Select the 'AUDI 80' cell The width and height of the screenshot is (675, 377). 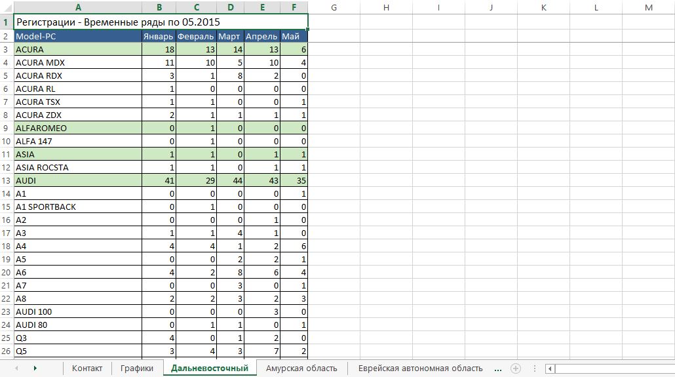point(78,325)
